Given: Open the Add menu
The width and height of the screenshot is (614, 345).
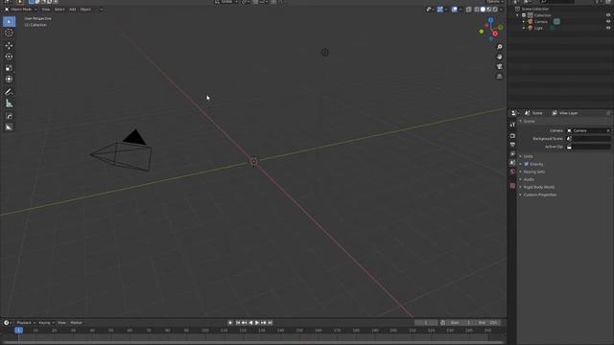Looking at the screenshot, I should click(73, 10).
